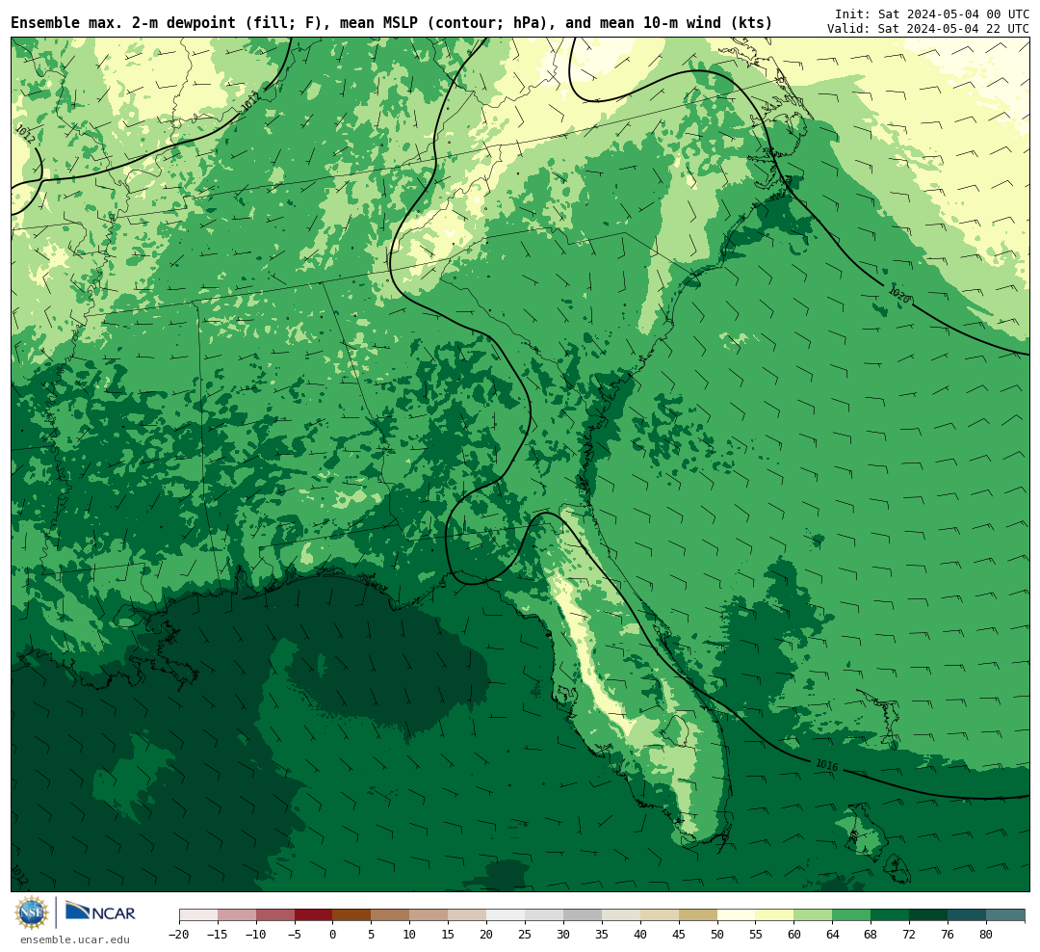The height and width of the screenshot is (952, 1040).
Task: Pick the 40 to 45 beige swatch
Action: click(660, 915)
